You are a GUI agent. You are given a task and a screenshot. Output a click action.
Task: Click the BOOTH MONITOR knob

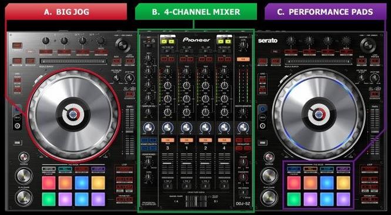click(243, 112)
